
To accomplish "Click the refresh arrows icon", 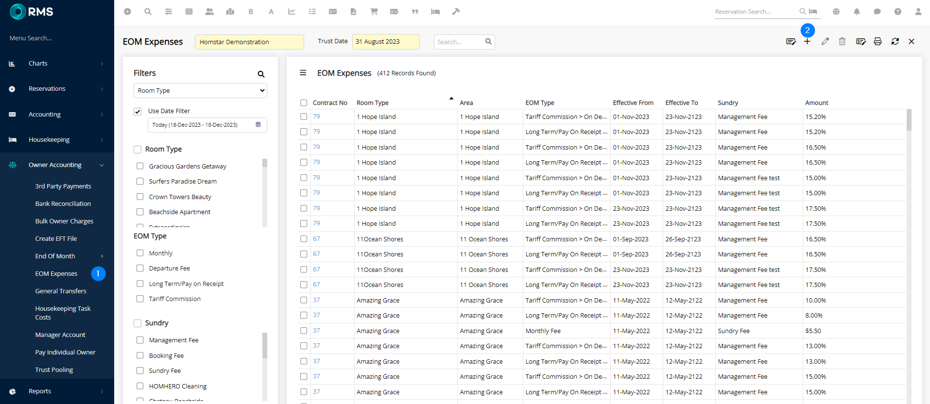I will [895, 42].
